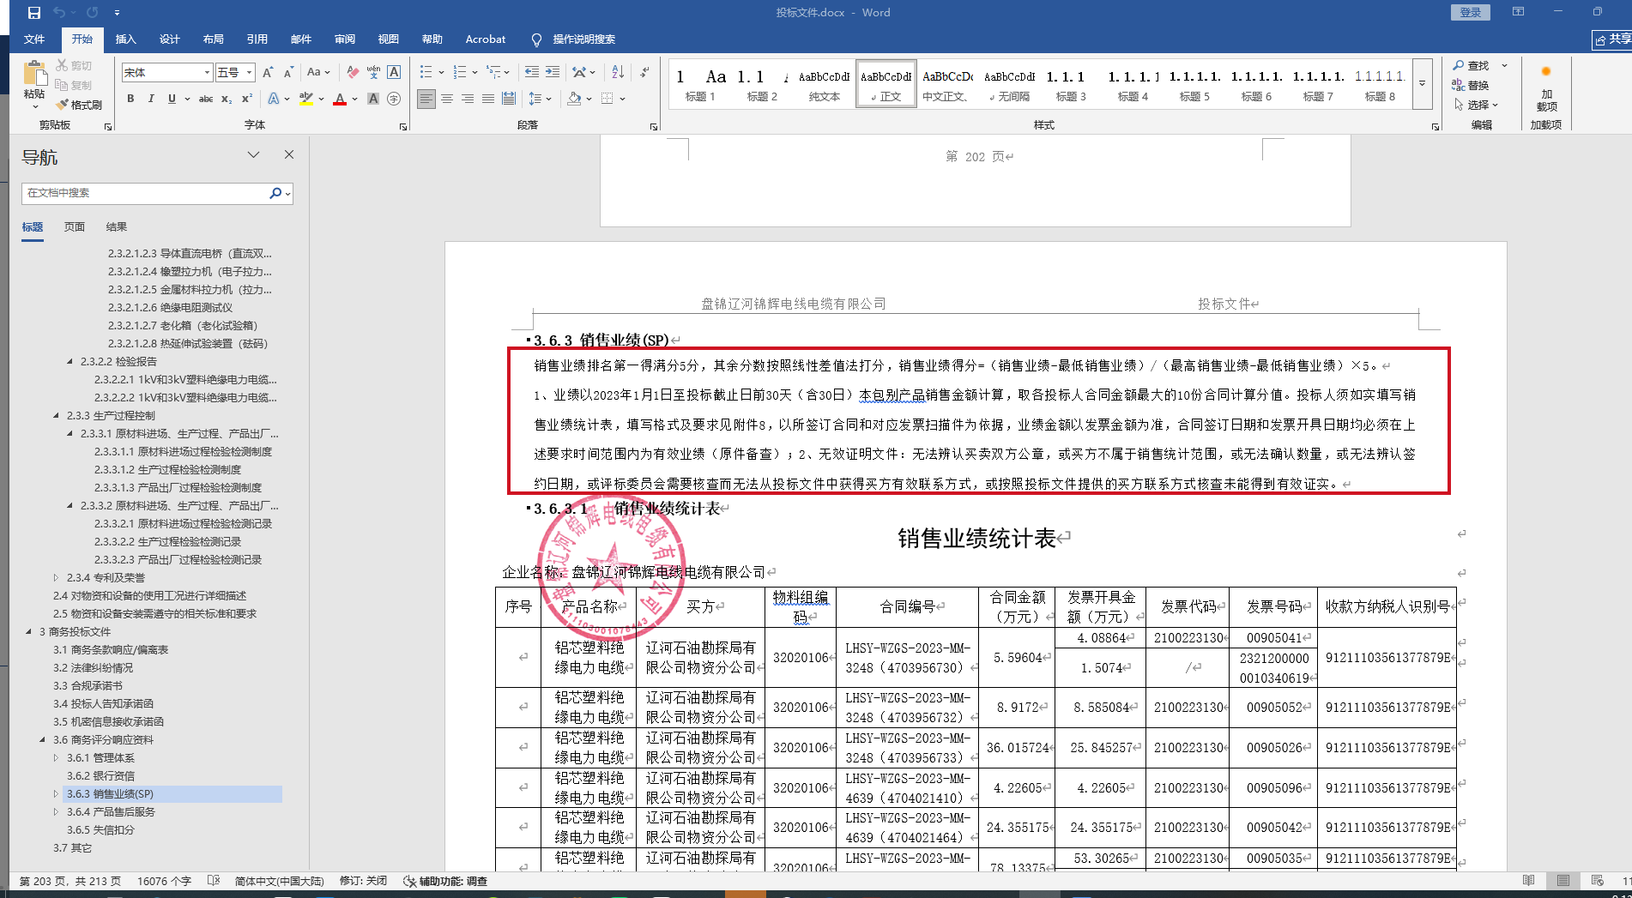Insert enclosed character (circled 字)
Screen dimensions: 1632x898
coord(394,99)
